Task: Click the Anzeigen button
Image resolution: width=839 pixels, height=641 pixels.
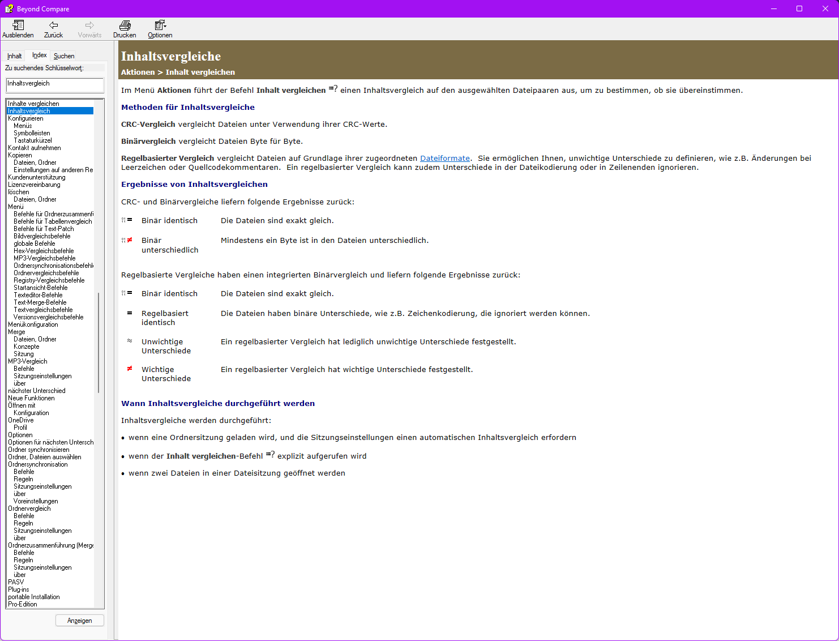Action: pyautogui.click(x=80, y=621)
